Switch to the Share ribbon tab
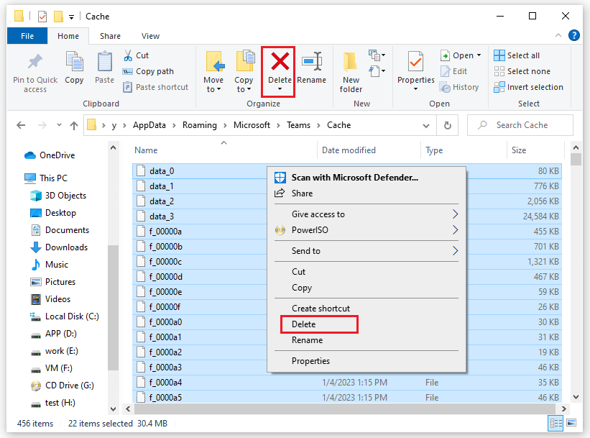The image size is (590, 438). pos(110,36)
